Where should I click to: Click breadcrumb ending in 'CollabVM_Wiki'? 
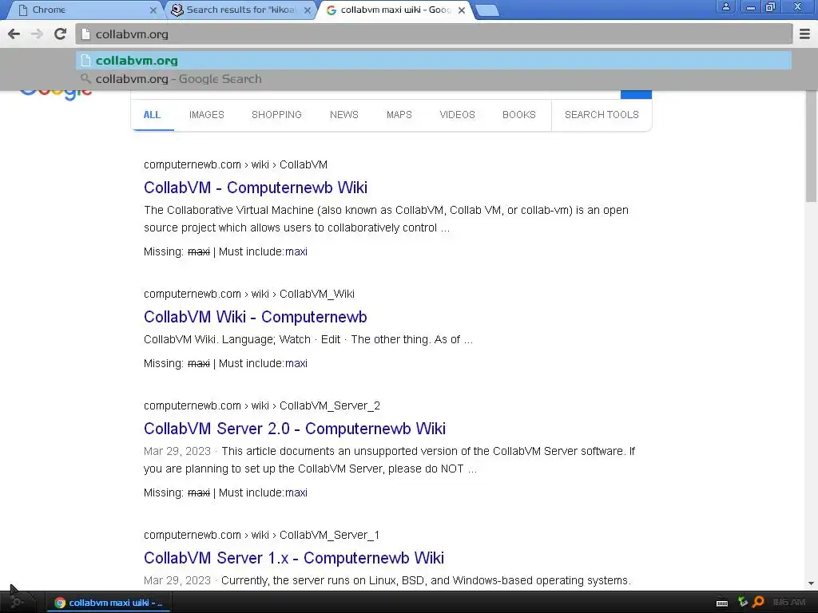(249, 294)
